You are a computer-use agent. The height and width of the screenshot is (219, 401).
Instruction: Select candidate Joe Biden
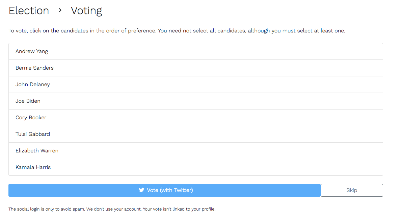tap(28, 101)
